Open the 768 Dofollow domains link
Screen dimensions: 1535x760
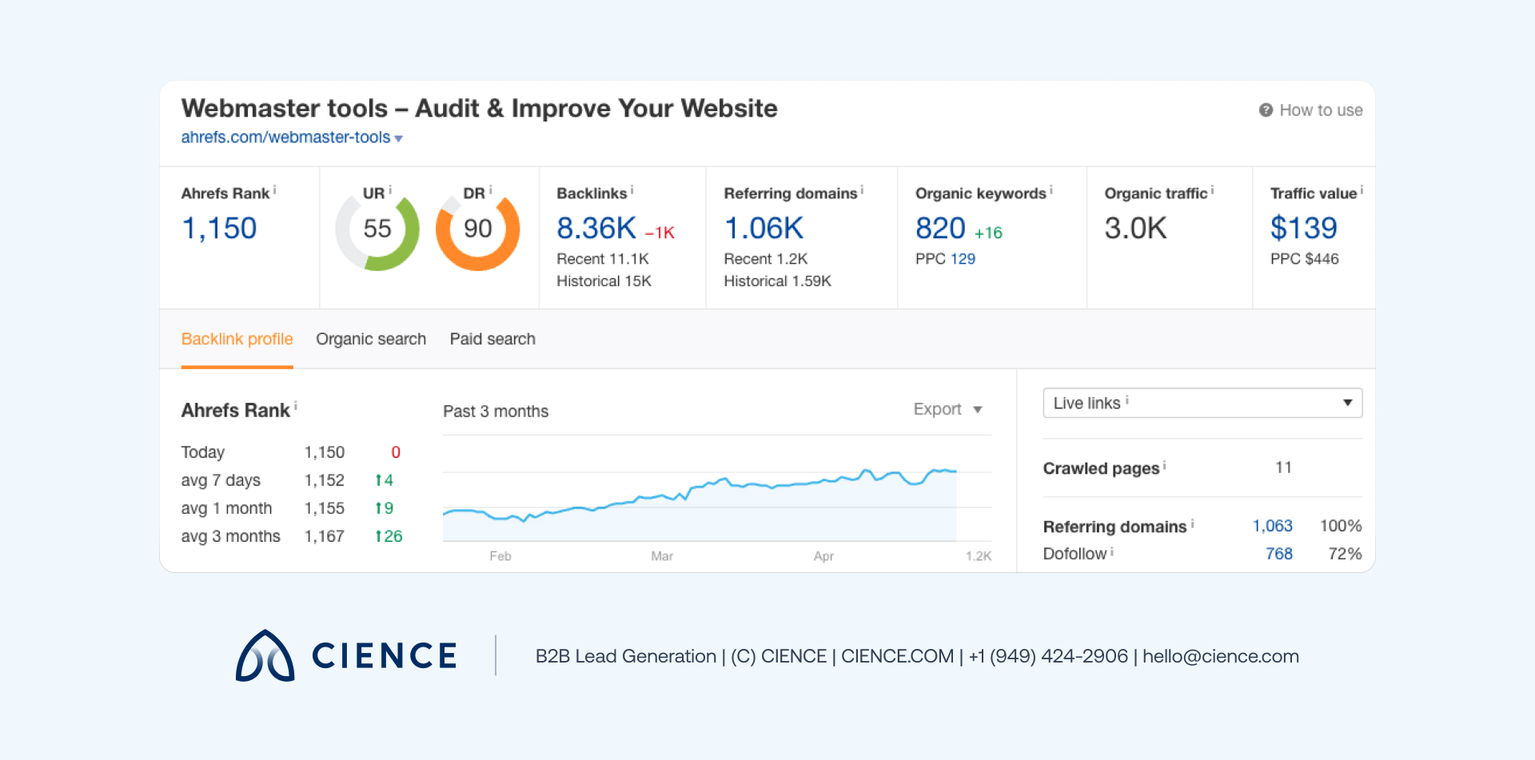click(1278, 554)
